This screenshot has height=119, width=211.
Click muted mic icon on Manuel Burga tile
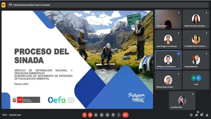coord(178,74)
